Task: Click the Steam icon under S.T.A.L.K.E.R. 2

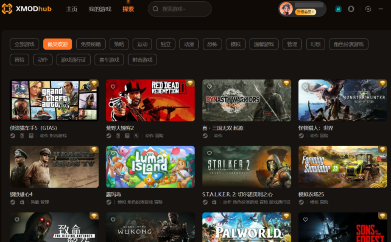Action: [x=205, y=202]
